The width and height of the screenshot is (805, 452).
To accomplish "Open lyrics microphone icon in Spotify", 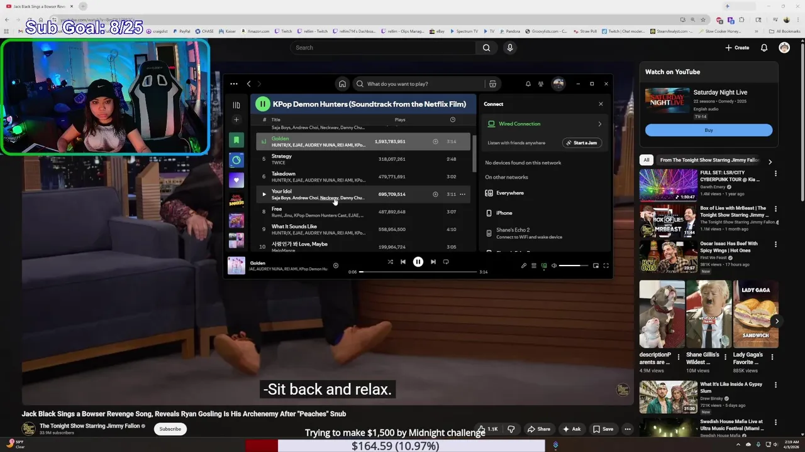I will tap(523, 266).
